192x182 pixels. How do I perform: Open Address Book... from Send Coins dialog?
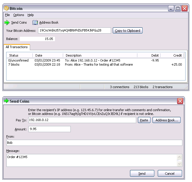pyautogui.click(x=167, y=120)
